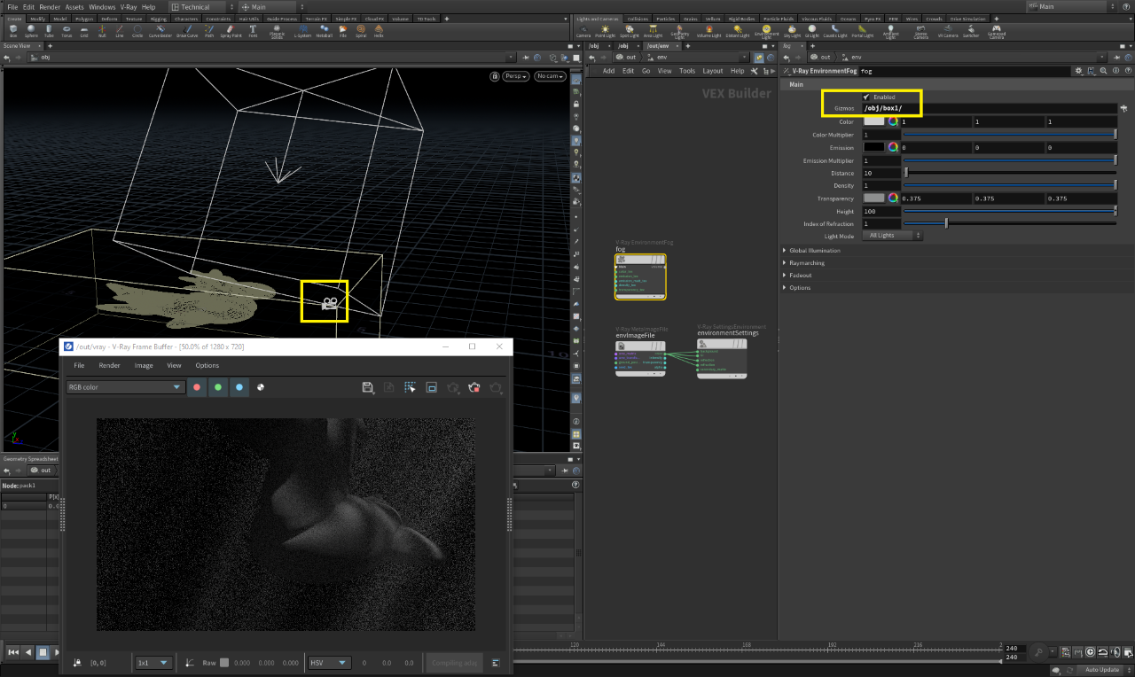Click Add in the network editor menu
The height and width of the screenshot is (677, 1135).
608,71
